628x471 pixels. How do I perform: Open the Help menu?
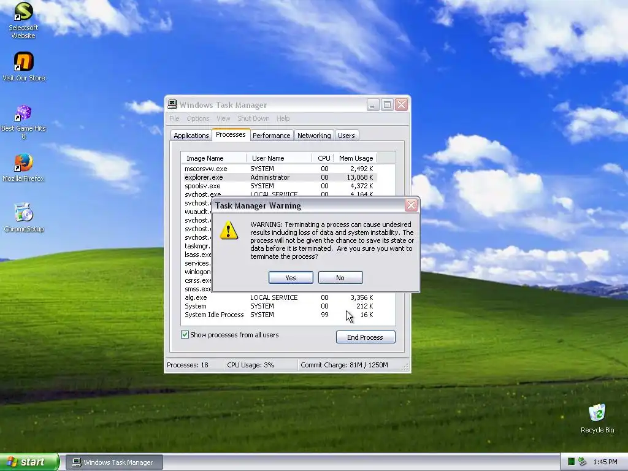(283, 118)
